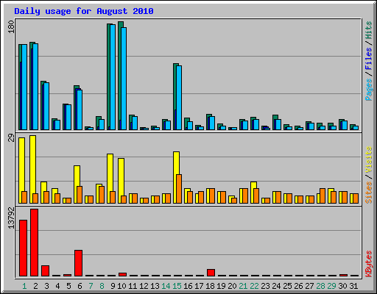The image size is (377, 294).
Task: Click the yellow visits bar for day 9
Action: tap(110, 179)
